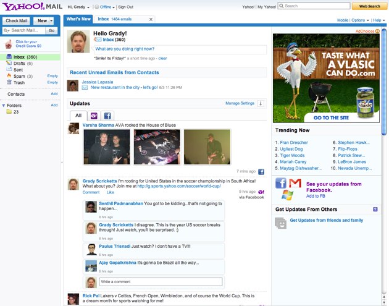Click the help icon beside Get Updates From Others
The image size is (389, 306).
point(375,210)
